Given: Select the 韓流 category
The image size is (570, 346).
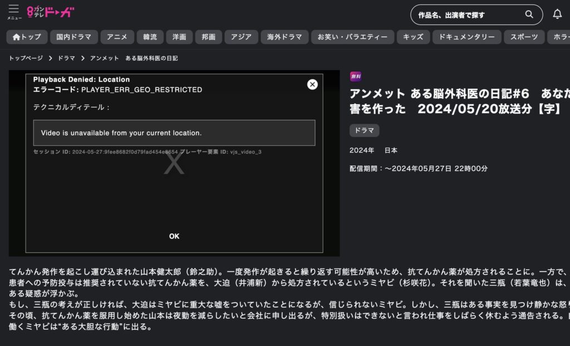Looking at the screenshot, I should tap(150, 37).
